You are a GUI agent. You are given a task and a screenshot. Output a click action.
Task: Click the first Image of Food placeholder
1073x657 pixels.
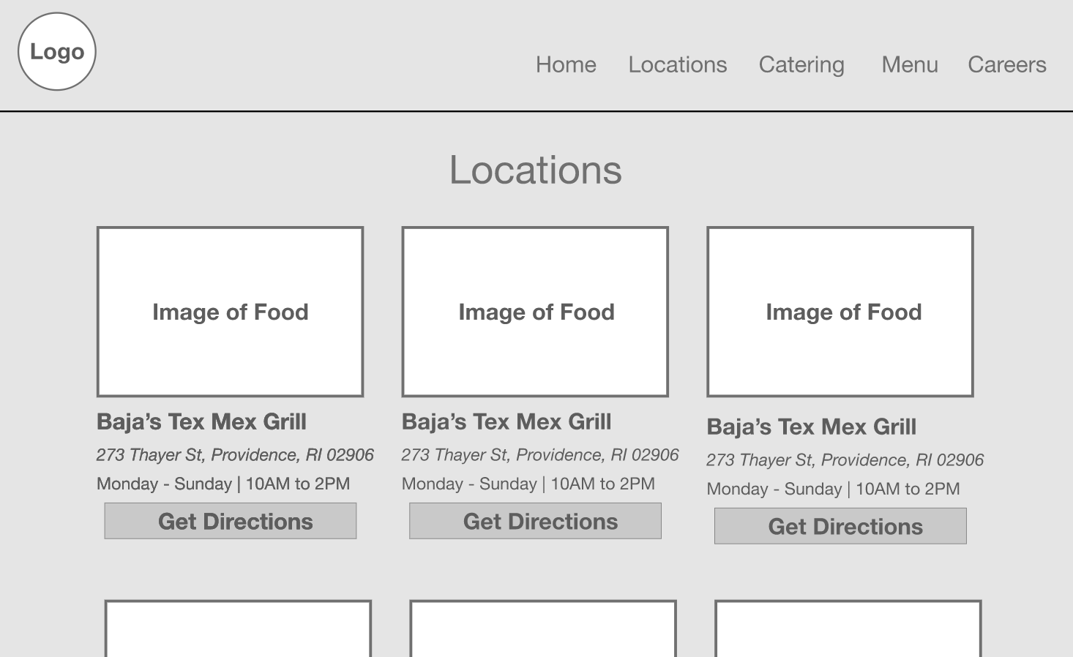point(230,312)
